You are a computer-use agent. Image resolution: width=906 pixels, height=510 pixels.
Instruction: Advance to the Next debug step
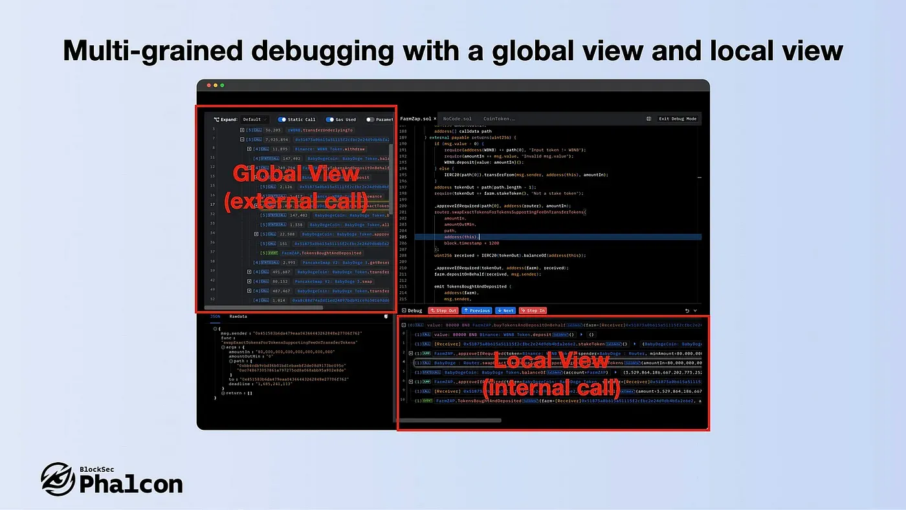point(505,311)
